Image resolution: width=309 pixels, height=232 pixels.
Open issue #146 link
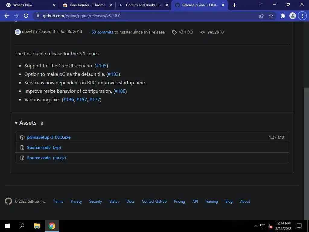click(x=68, y=100)
